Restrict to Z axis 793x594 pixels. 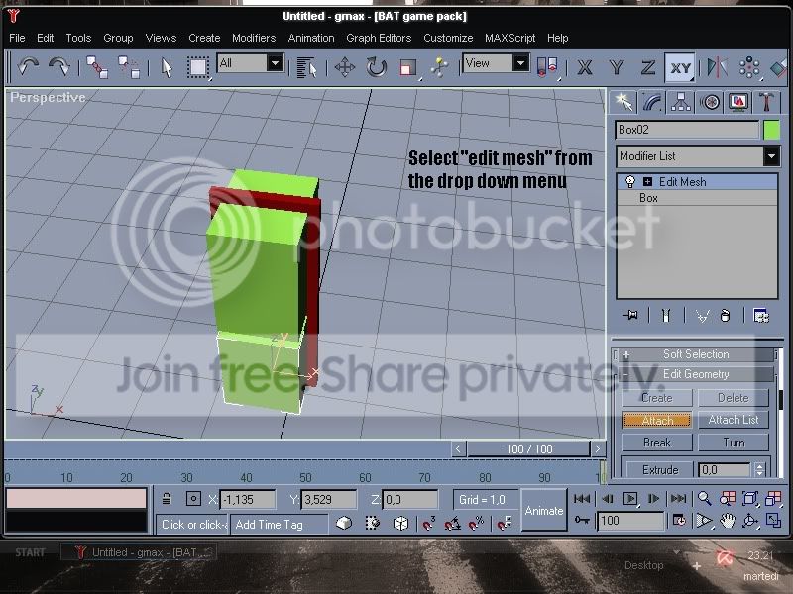(x=648, y=67)
